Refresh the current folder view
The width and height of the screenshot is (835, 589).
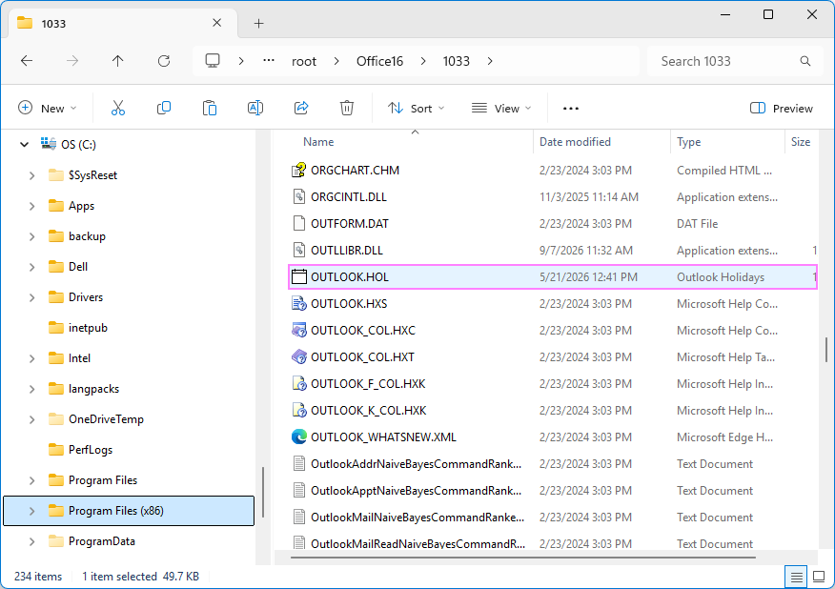[x=164, y=61]
